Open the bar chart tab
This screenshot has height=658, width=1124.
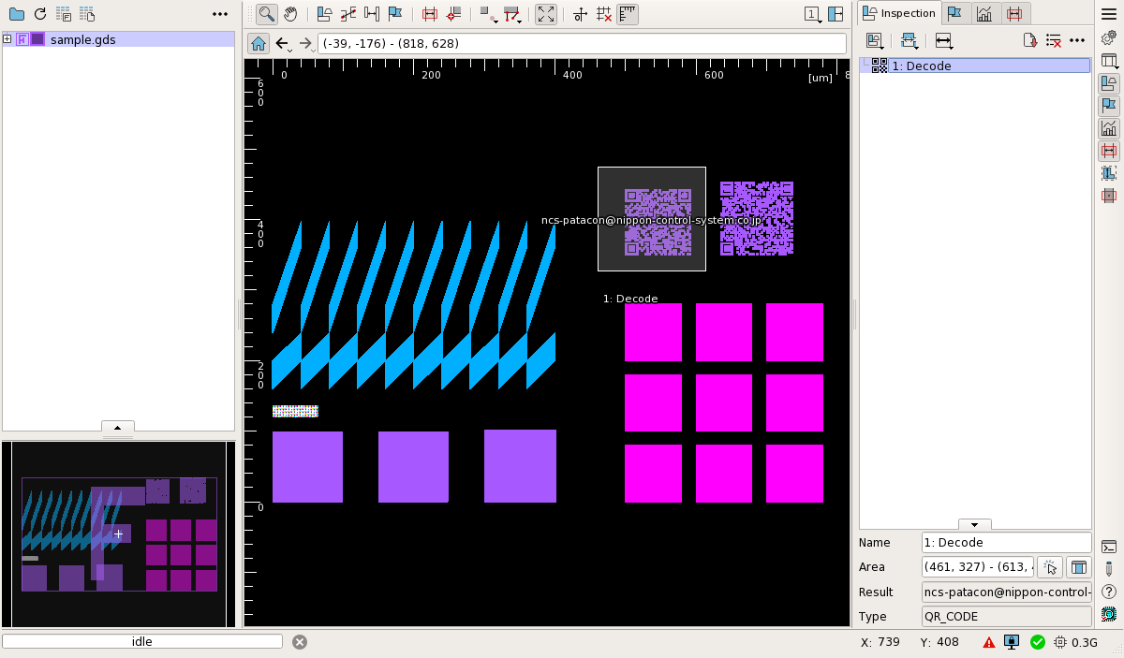(x=984, y=13)
